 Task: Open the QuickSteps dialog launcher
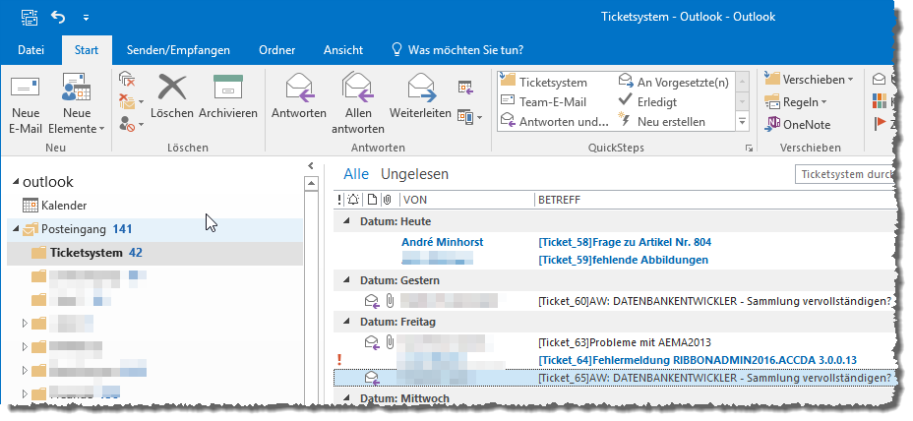click(749, 149)
